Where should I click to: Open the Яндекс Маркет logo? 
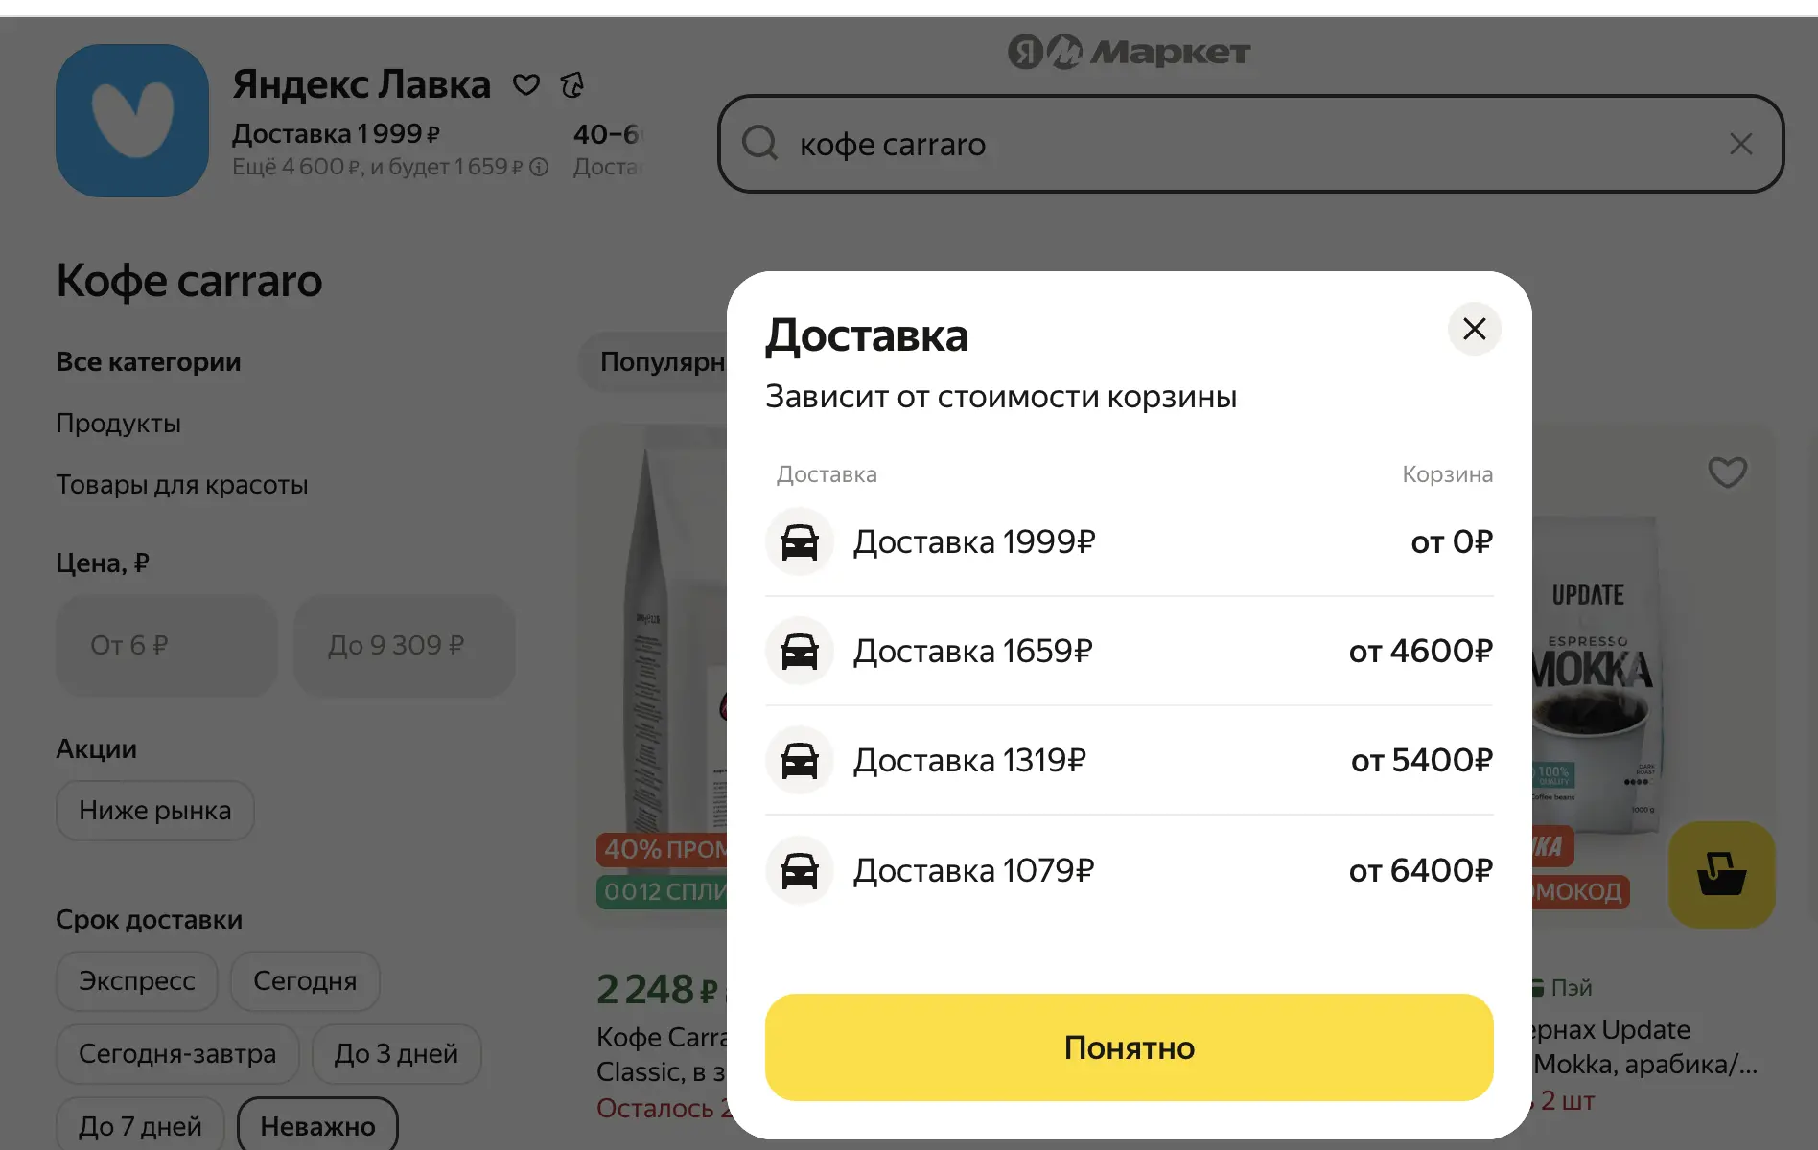(1129, 52)
